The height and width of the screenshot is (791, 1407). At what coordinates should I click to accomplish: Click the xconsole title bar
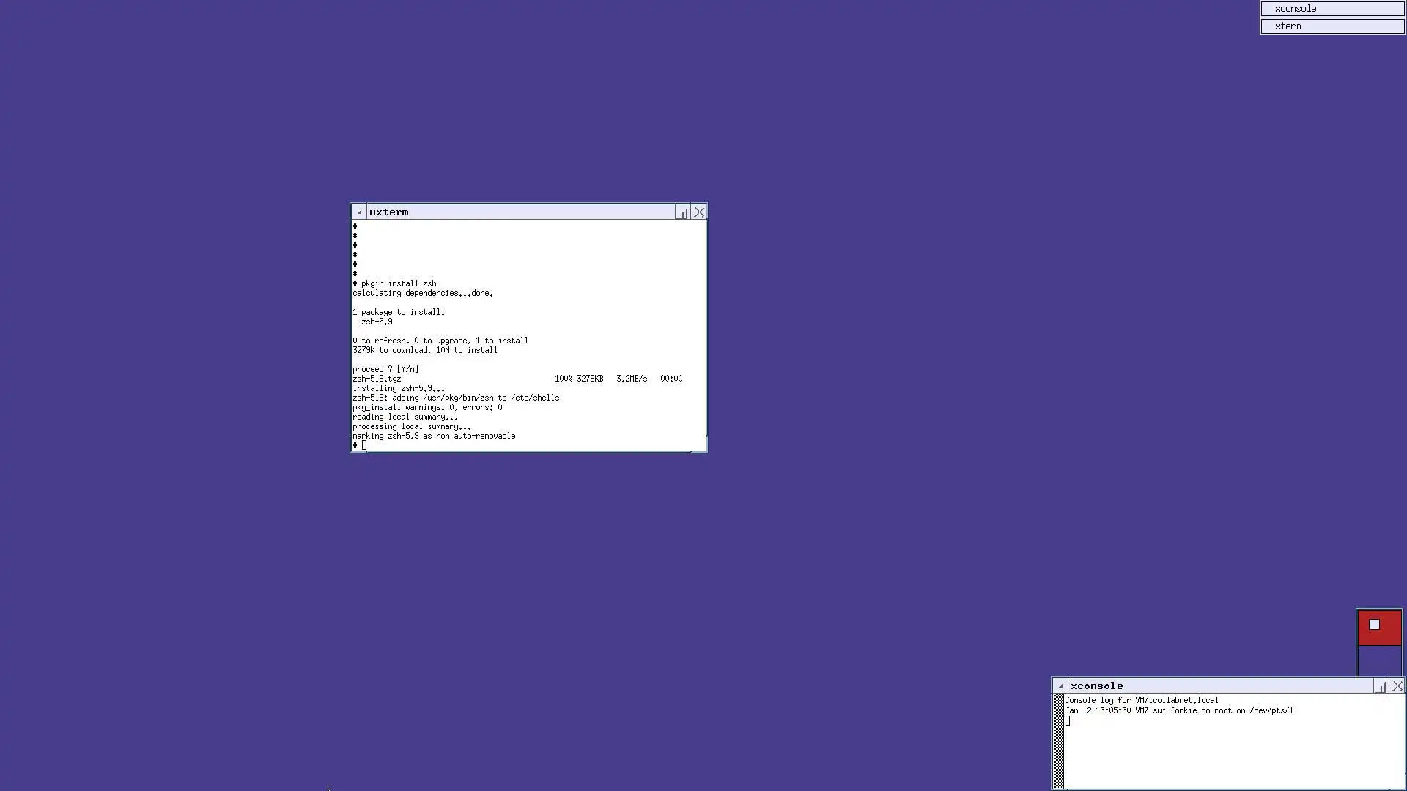(1216, 686)
